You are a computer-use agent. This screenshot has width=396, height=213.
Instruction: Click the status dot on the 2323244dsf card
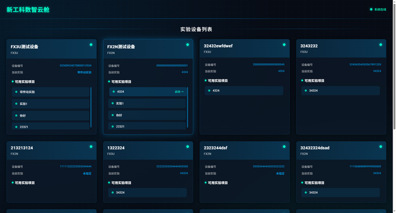point(284,146)
